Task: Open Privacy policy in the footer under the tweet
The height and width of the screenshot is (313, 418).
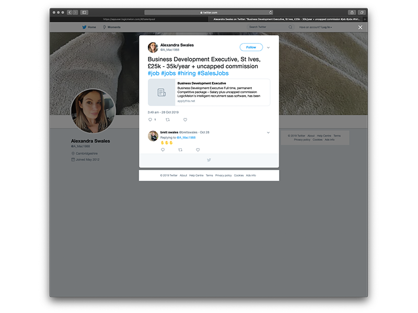Action: 224,175
